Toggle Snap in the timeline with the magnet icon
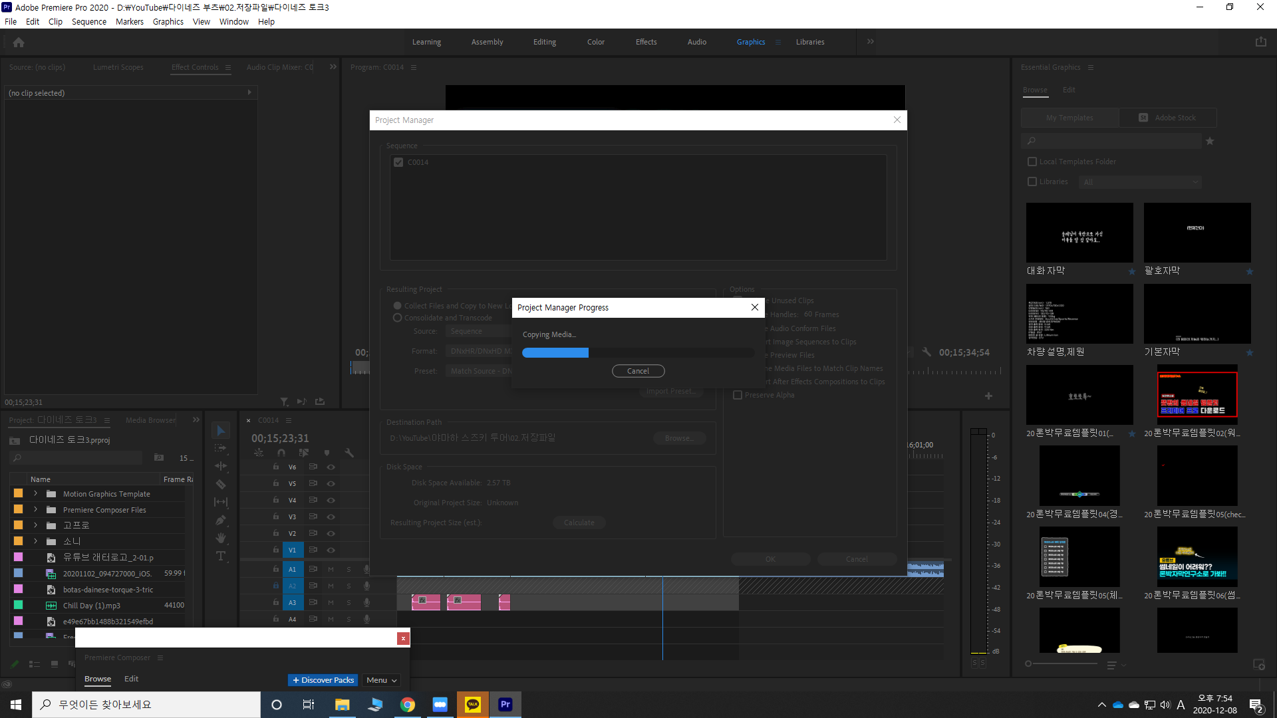The height and width of the screenshot is (718, 1277). point(281,452)
